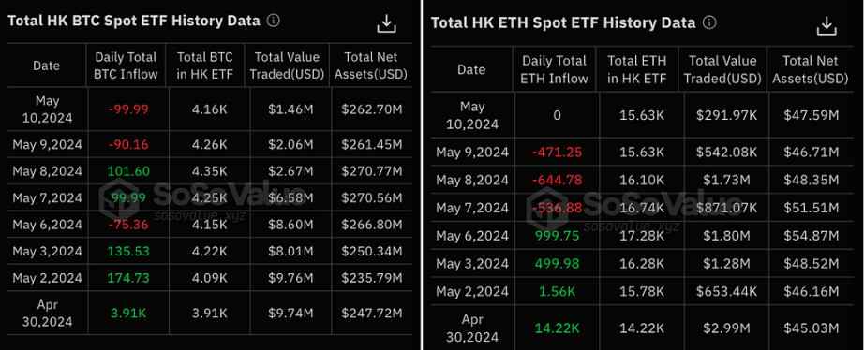864x350 pixels.
Task: Open info icon beside BTC Spot ETF title
Action: point(274,21)
